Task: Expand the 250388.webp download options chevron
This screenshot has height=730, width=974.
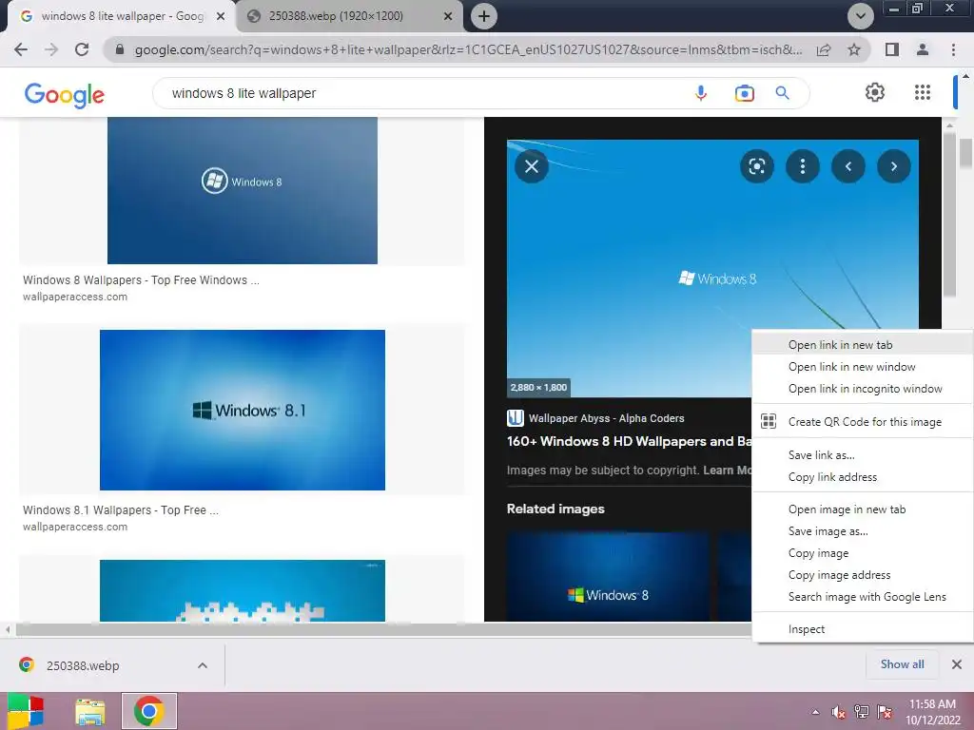Action: pyautogui.click(x=203, y=665)
